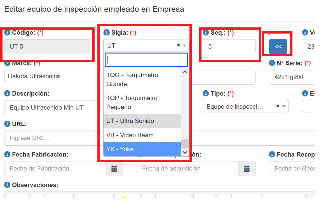Open the Fecha de adquisición calendar picker
The image size is (328, 215).
[x=247, y=169]
